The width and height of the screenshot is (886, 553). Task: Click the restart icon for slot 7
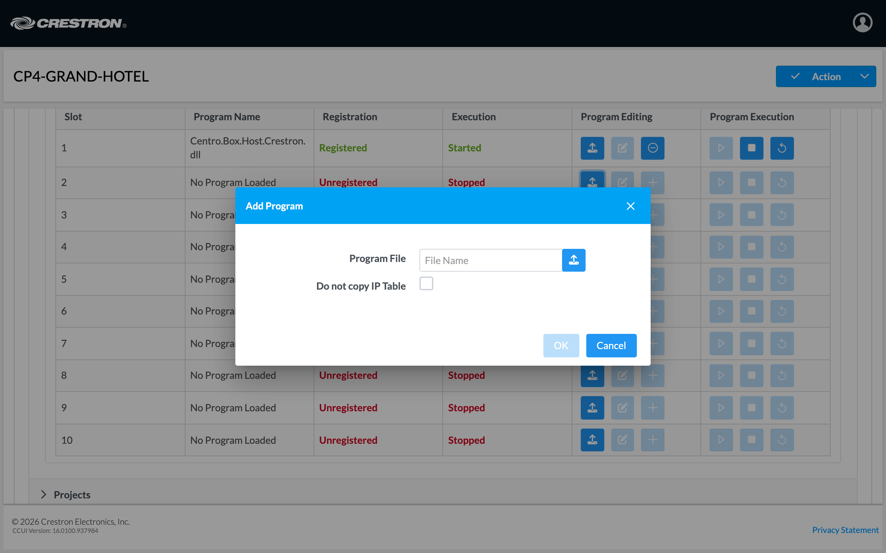click(782, 344)
